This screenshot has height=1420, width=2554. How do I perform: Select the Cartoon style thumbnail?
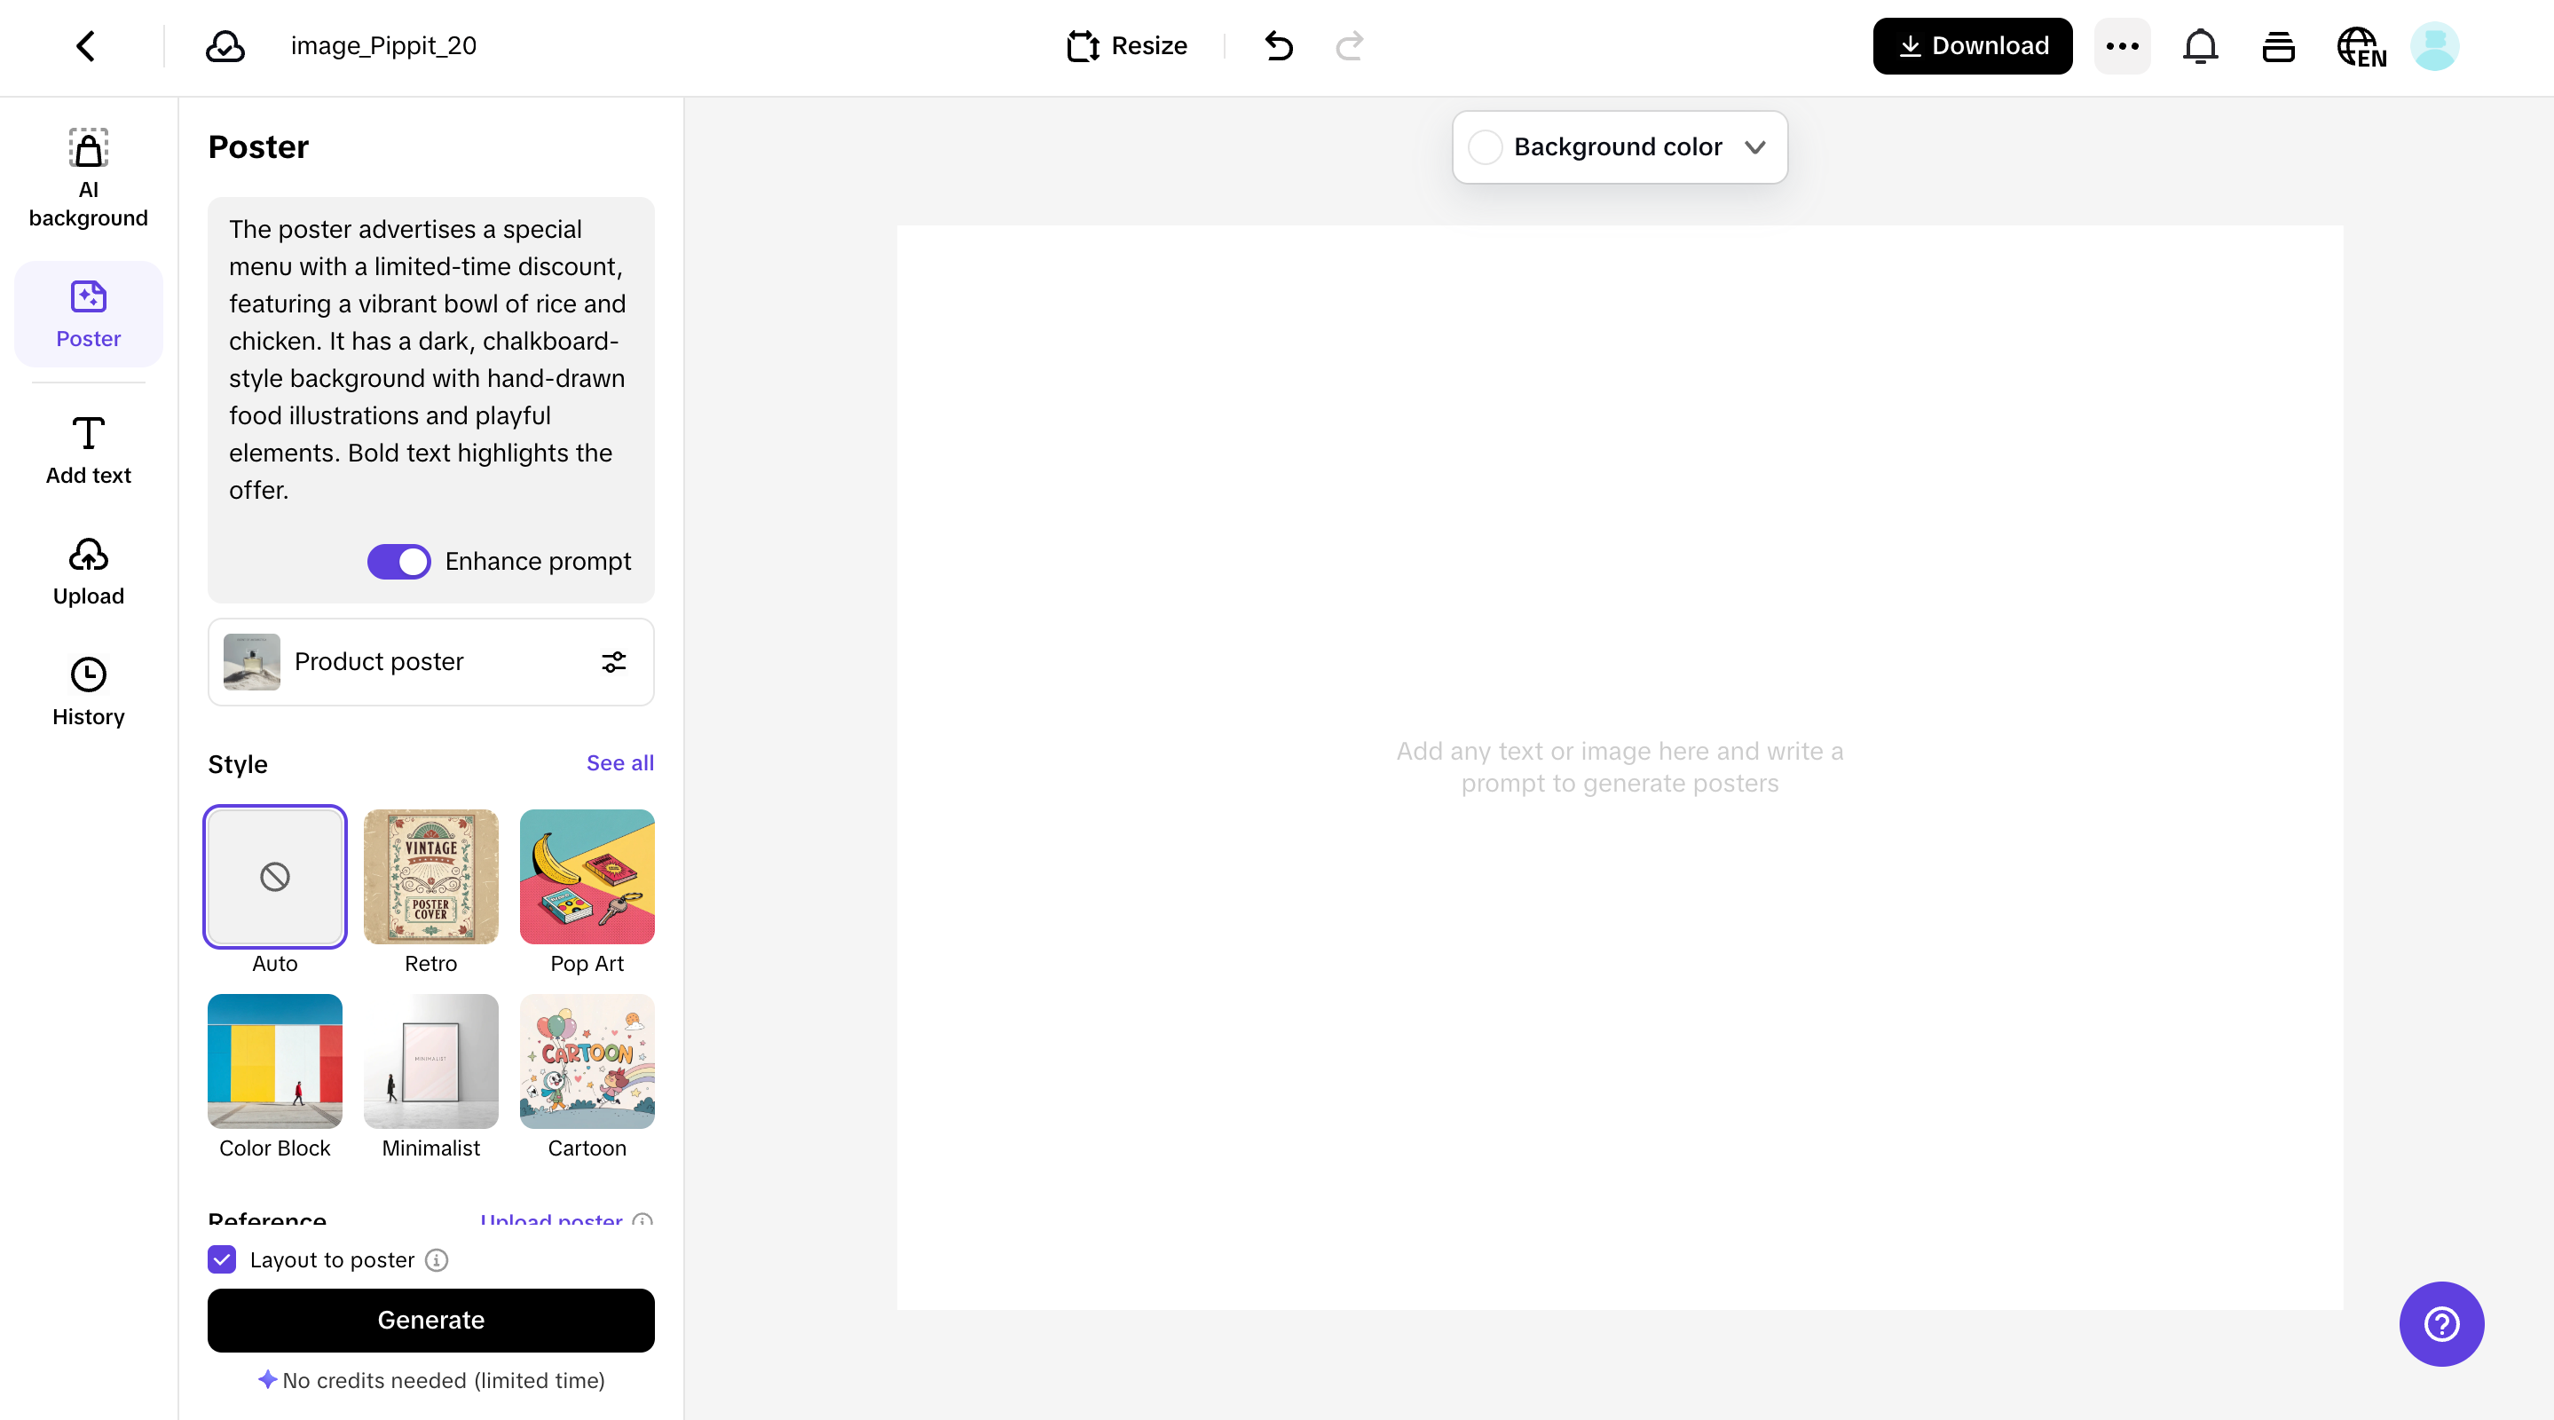click(x=587, y=1061)
